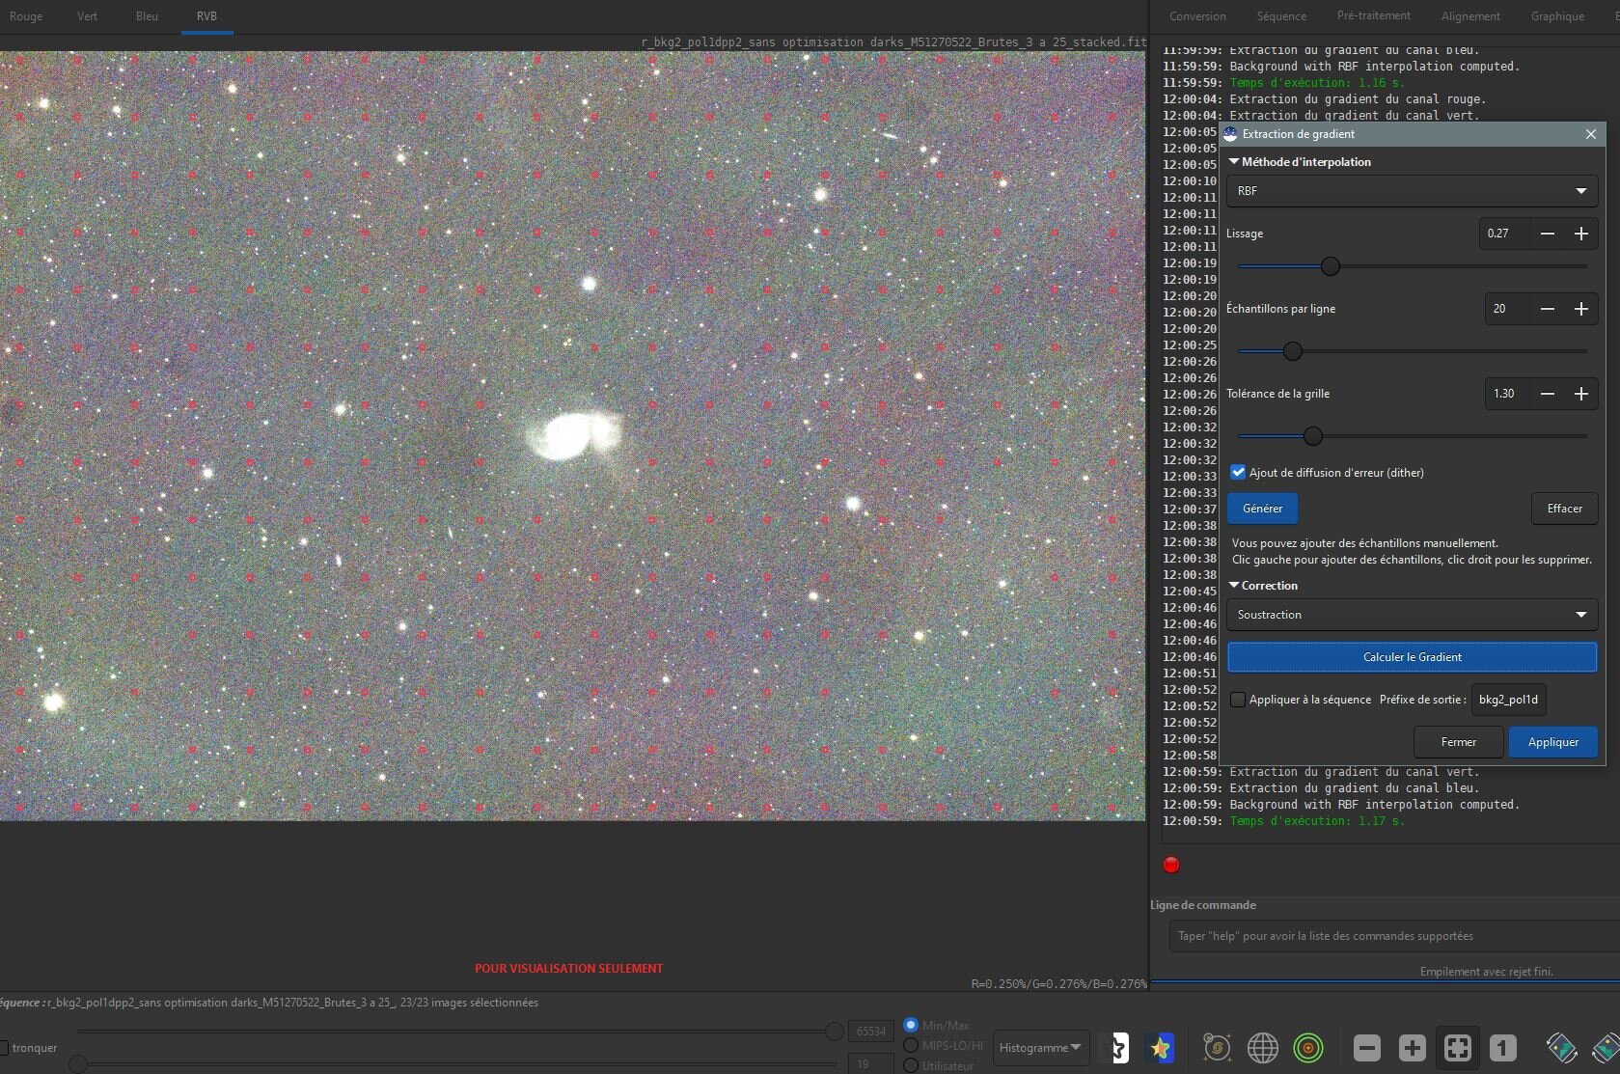Click the zoom out minus icon
The width and height of the screenshot is (1620, 1074).
coord(1366,1048)
